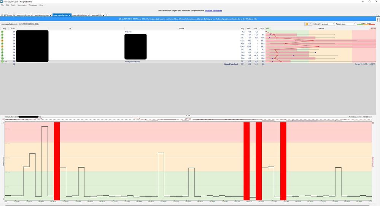The width and height of the screenshot is (380, 206).
Task: Select the hop 9 circle icon
Action: point(2,55)
